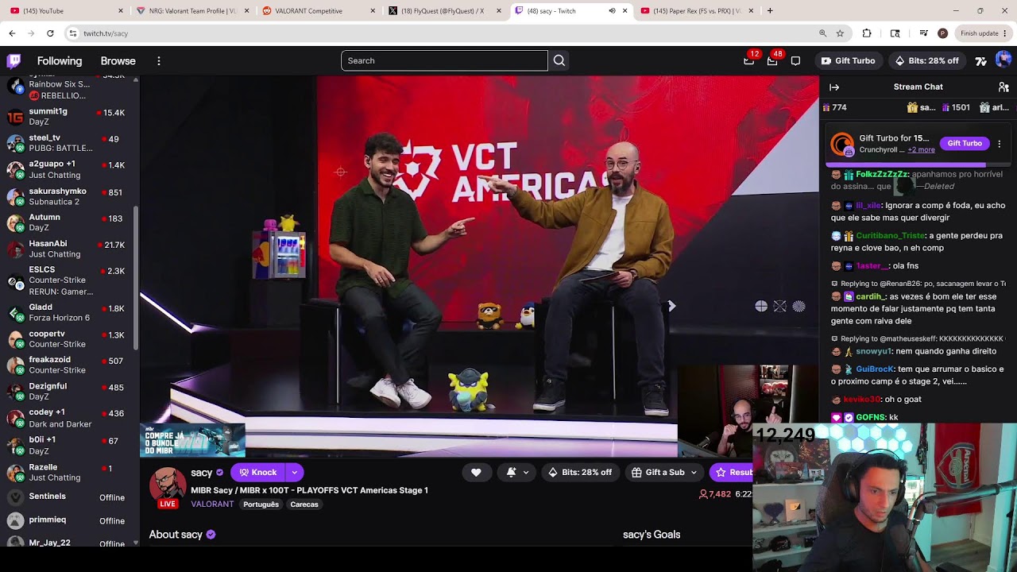Click the Knock button
This screenshot has height=572, width=1017.
(x=258, y=472)
